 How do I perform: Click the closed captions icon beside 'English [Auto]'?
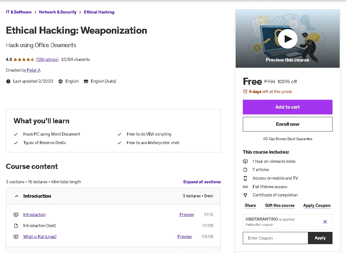(86, 81)
